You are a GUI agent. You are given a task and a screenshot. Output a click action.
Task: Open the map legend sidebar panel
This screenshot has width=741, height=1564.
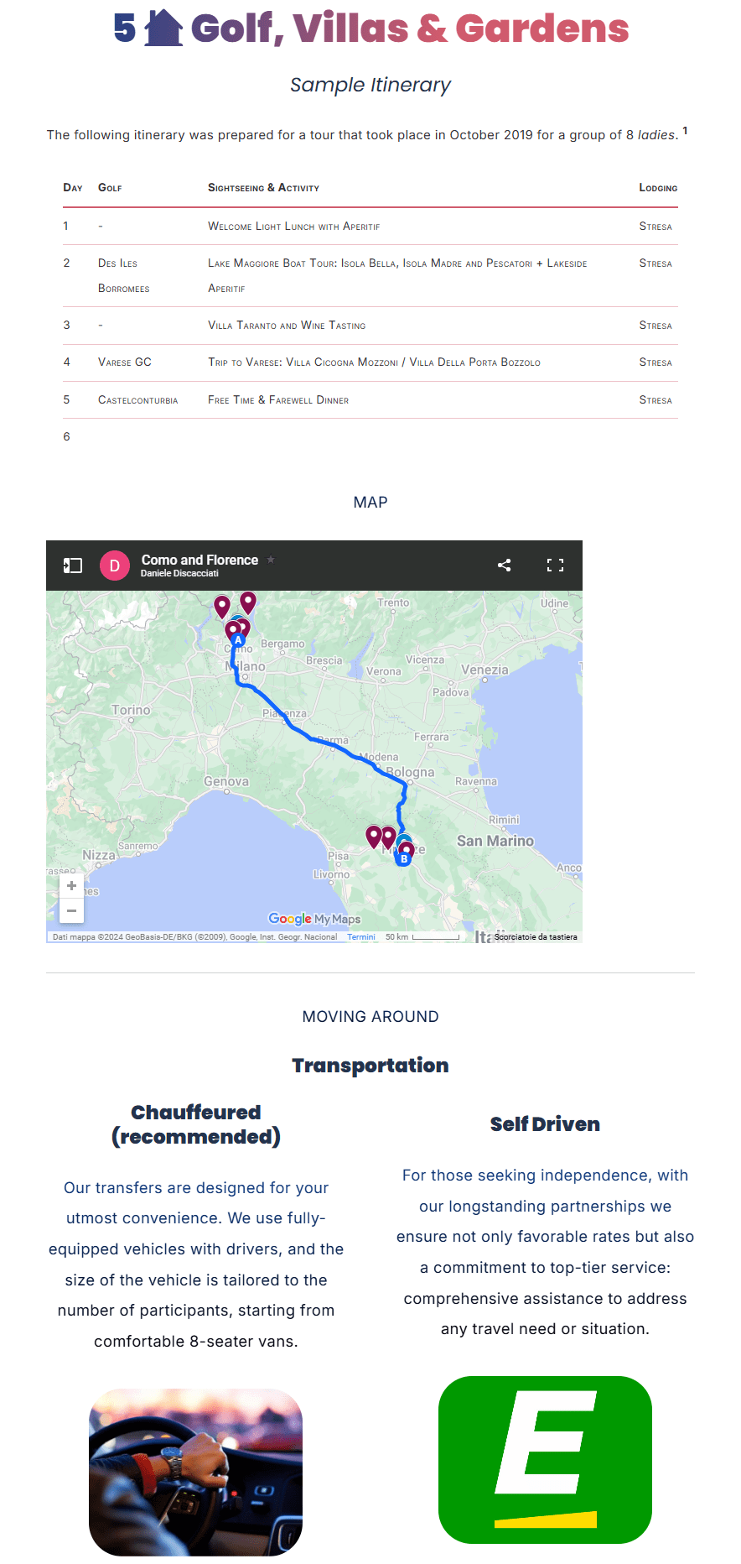(x=73, y=566)
